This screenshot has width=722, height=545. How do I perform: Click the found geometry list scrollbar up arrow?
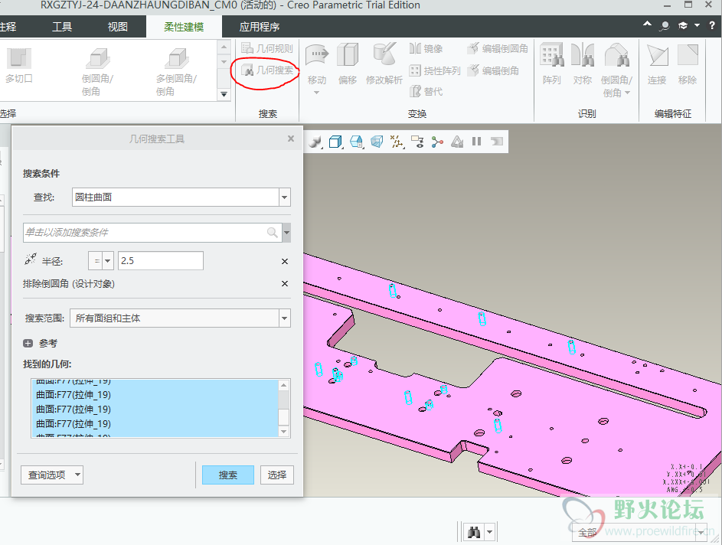(x=284, y=385)
